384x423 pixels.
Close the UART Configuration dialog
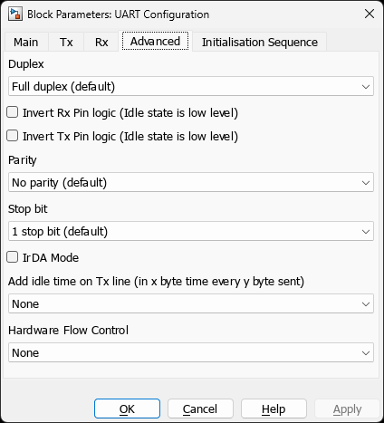click(x=370, y=14)
